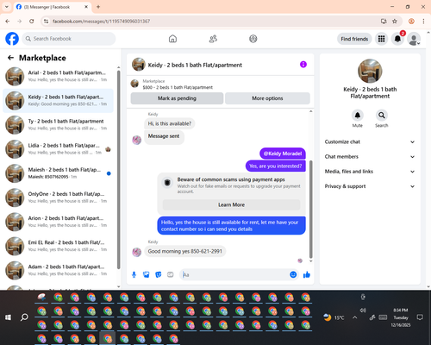The height and width of the screenshot is (345, 431).
Task: Open the emoji picker smiley
Action: [x=293, y=274]
